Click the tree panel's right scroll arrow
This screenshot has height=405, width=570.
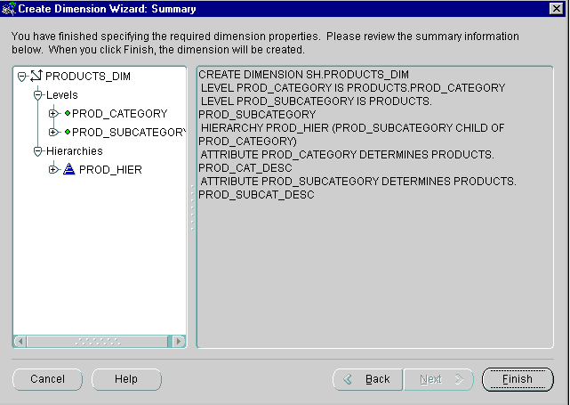click(x=179, y=341)
